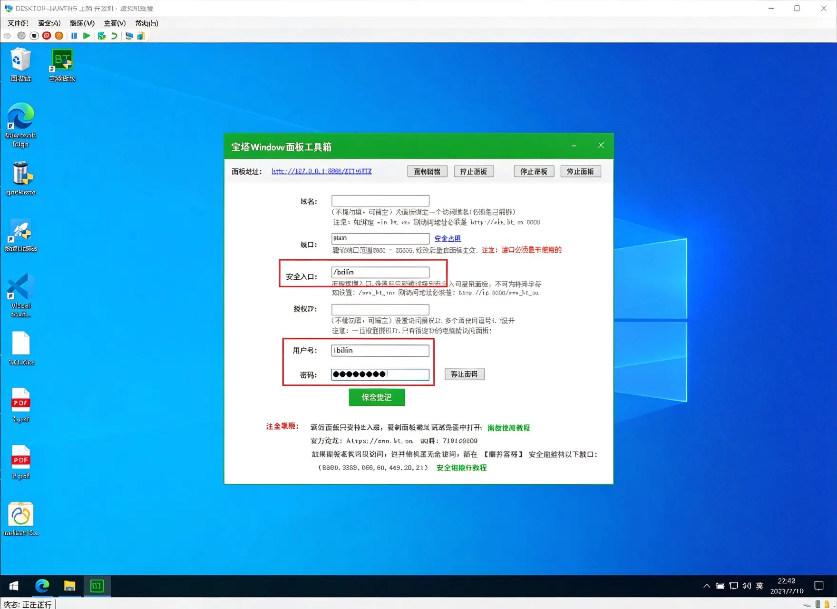Select the blank white file desktop icon
837x609 pixels.
click(x=21, y=348)
